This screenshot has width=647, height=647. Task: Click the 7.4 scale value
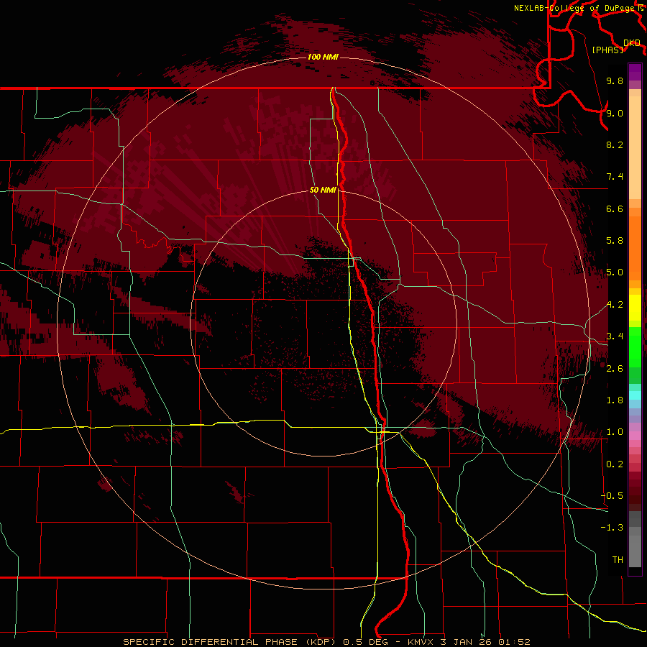point(615,177)
